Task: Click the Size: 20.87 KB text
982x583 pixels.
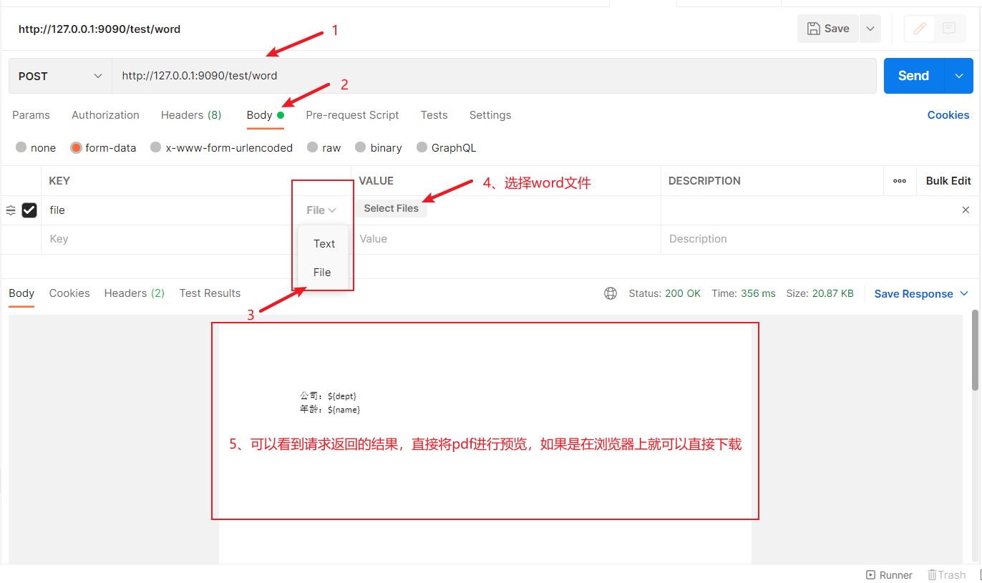Action: click(820, 293)
